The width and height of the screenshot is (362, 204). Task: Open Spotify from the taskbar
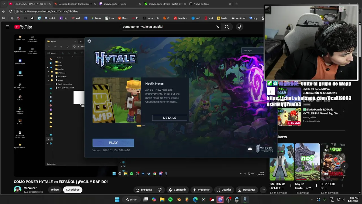click(170, 199)
